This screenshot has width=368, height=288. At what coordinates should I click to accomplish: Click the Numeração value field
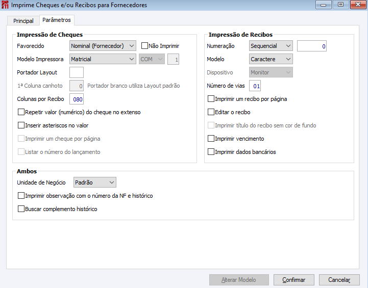coord(312,46)
